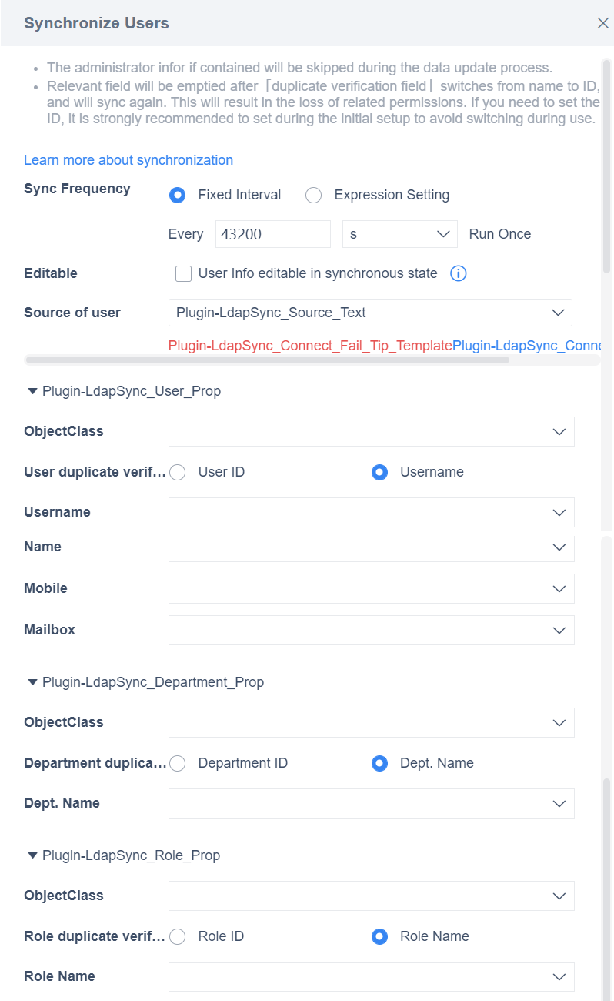Collapse the Plugin-LdapSync_Role_Prop section
This screenshot has height=1001, width=614.
point(32,855)
